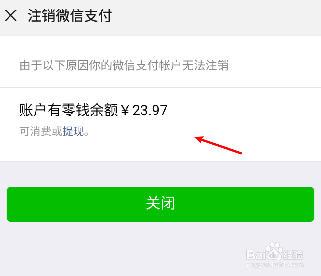The height and width of the screenshot is (276, 321).
Task: Tap the ￥ currency symbol before 23.97
Action: pyautogui.click(x=125, y=110)
